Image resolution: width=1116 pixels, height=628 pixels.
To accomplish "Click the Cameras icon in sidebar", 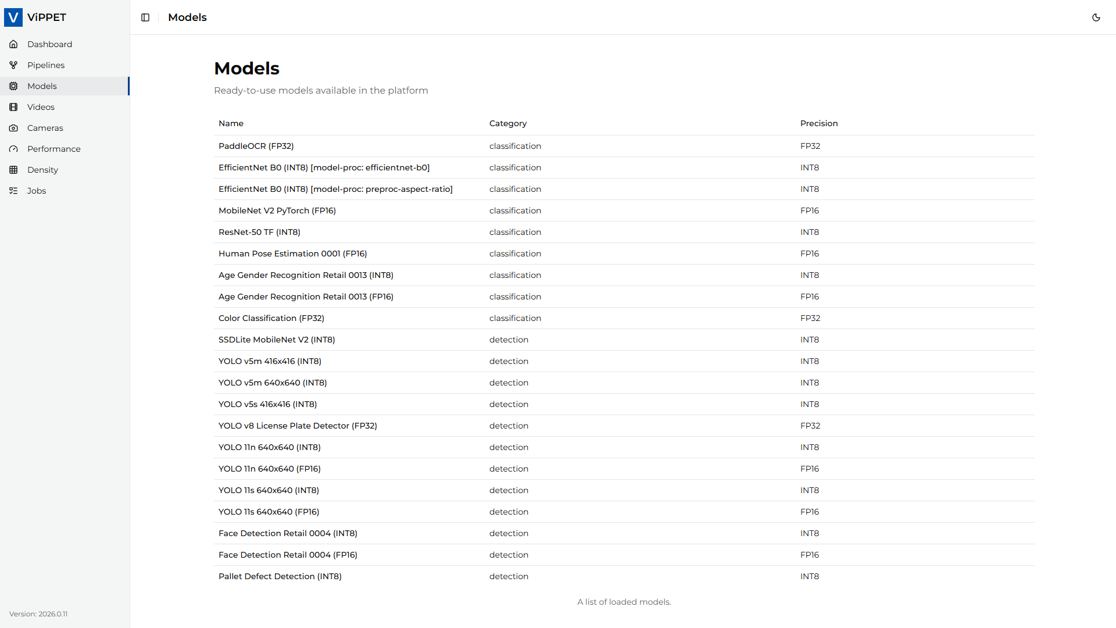I will (x=13, y=128).
